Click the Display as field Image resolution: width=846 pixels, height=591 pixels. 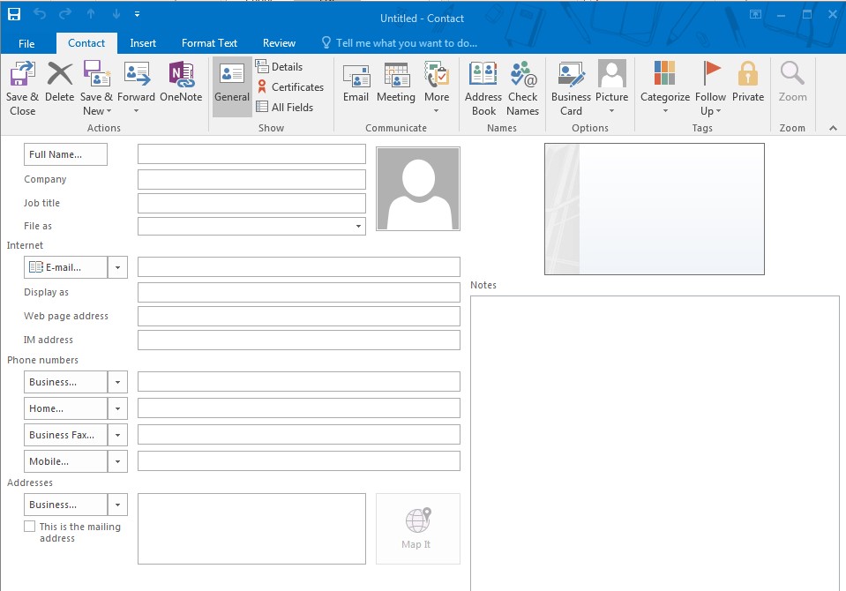pyautogui.click(x=299, y=292)
